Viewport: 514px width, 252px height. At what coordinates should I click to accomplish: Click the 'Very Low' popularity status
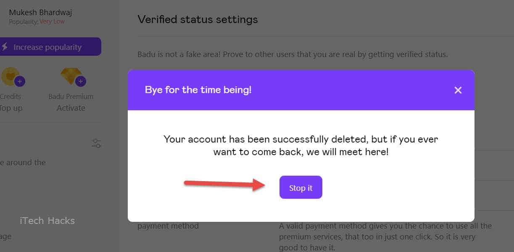pos(52,21)
